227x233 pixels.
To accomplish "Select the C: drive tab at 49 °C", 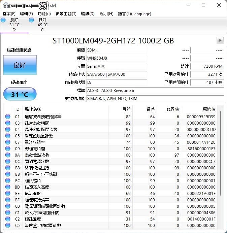I will [43, 25].
